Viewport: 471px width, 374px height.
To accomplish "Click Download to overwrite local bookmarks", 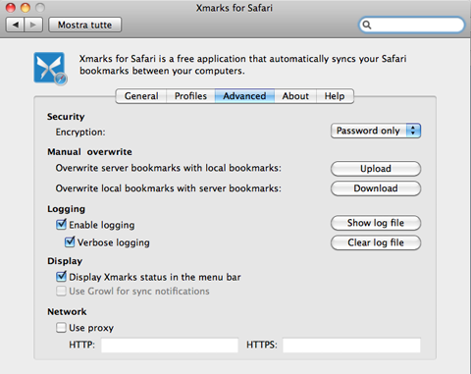I will click(x=376, y=188).
